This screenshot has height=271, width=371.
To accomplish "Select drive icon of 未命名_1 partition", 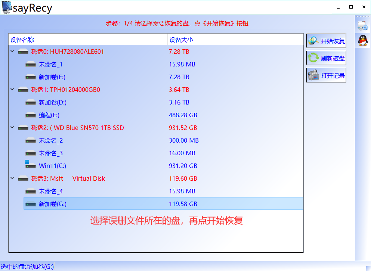I will (x=31, y=64).
